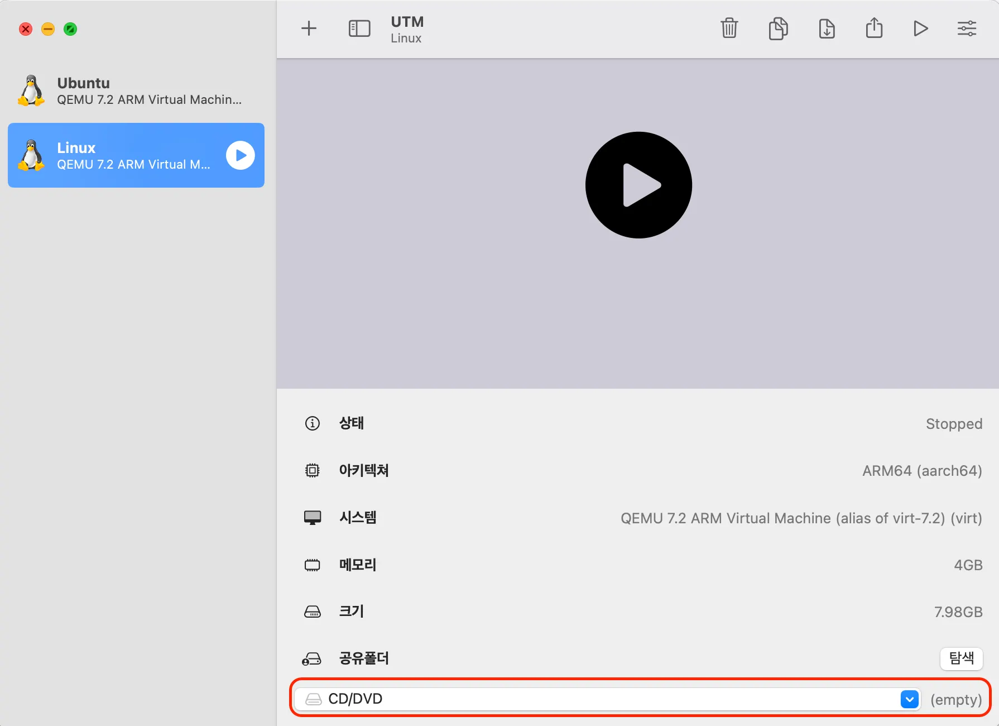Click the 아키텍쳐 label
The image size is (999, 726).
point(364,470)
